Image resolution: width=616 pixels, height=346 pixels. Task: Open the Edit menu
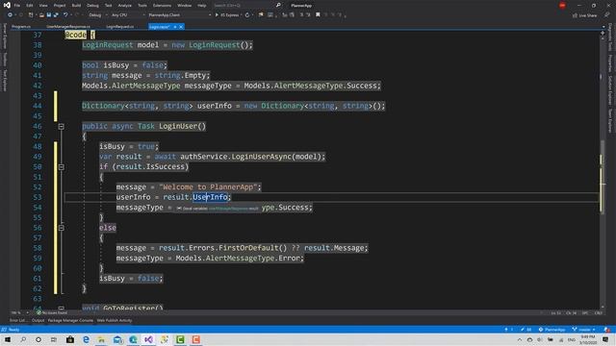click(30, 6)
